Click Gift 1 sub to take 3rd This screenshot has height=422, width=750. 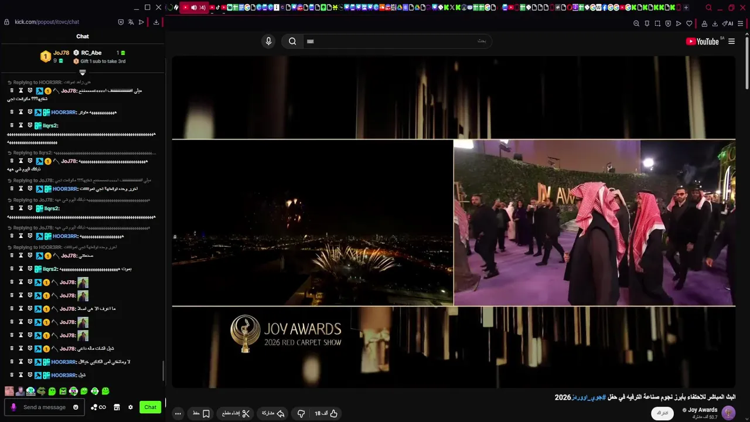click(x=100, y=61)
